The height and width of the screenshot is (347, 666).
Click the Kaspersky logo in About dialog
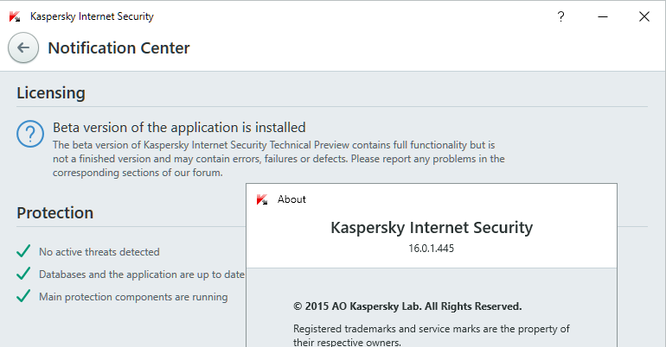pyautogui.click(x=262, y=199)
